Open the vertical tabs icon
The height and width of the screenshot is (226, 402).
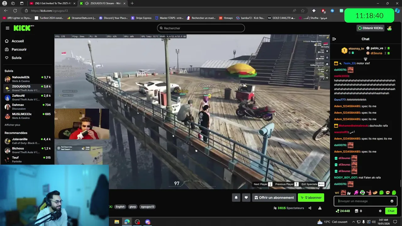(22, 3)
